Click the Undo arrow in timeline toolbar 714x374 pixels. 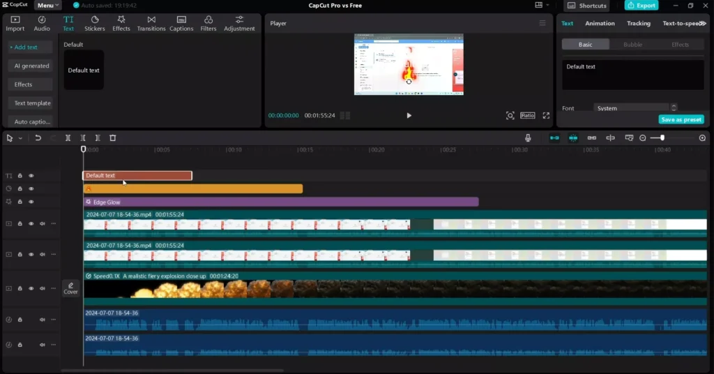38,137
